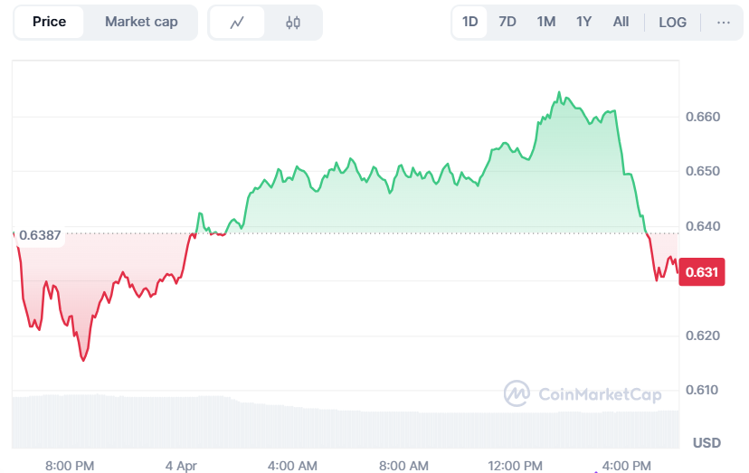This screenshot has width=749, height=473.
Task: Switch to candlestick chart icon
Action: tap(293, 23)
